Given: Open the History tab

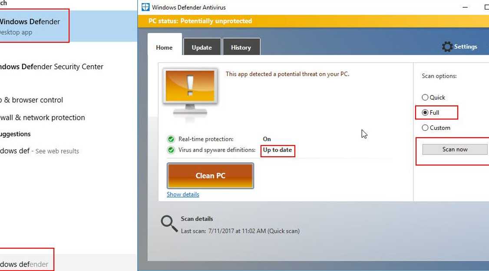Looking at the screenshot, I should (241, 47).
